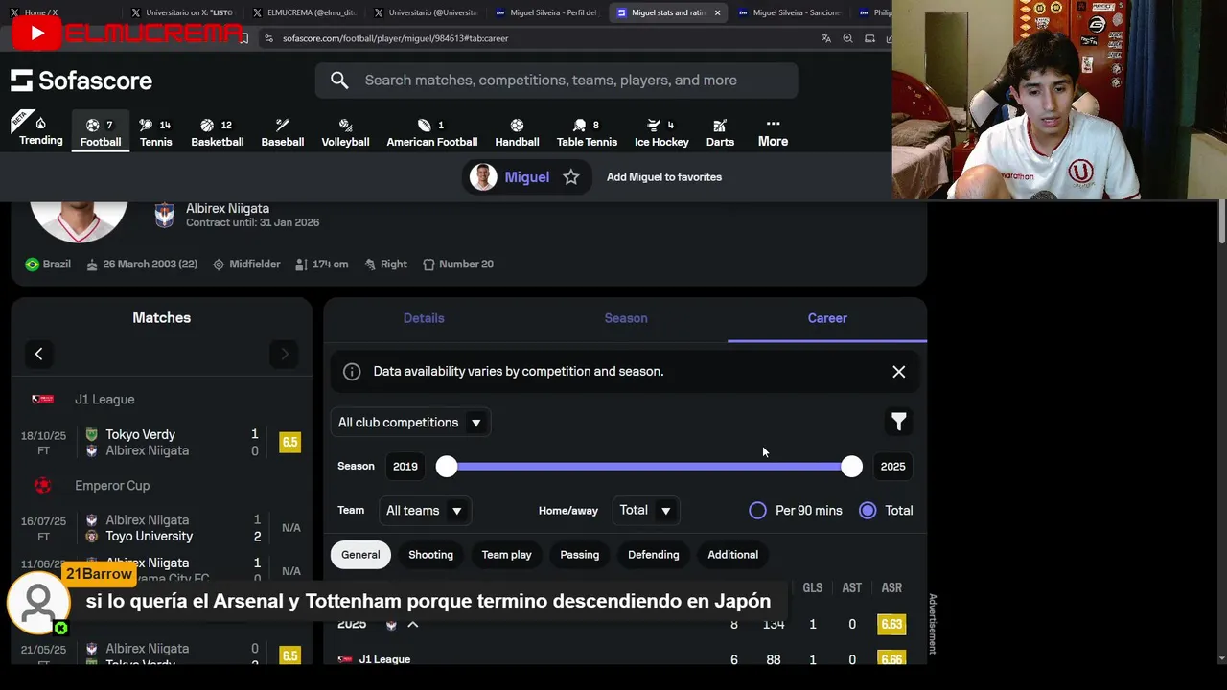Click the Sofascore logo
Viewport: 1227px width, 690px height.
[x=81, y=80]
